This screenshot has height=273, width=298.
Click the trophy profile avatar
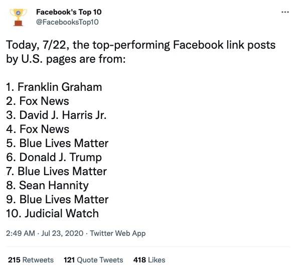[18, 17]
